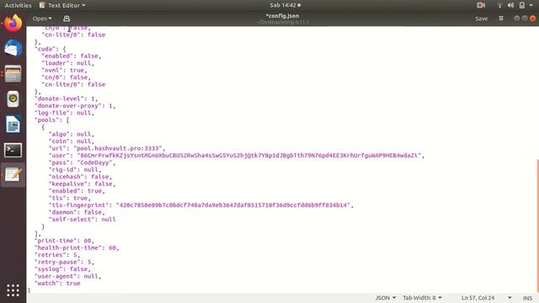Click the "syslog": false line
The image size is (539, 303).
(62, 269)
